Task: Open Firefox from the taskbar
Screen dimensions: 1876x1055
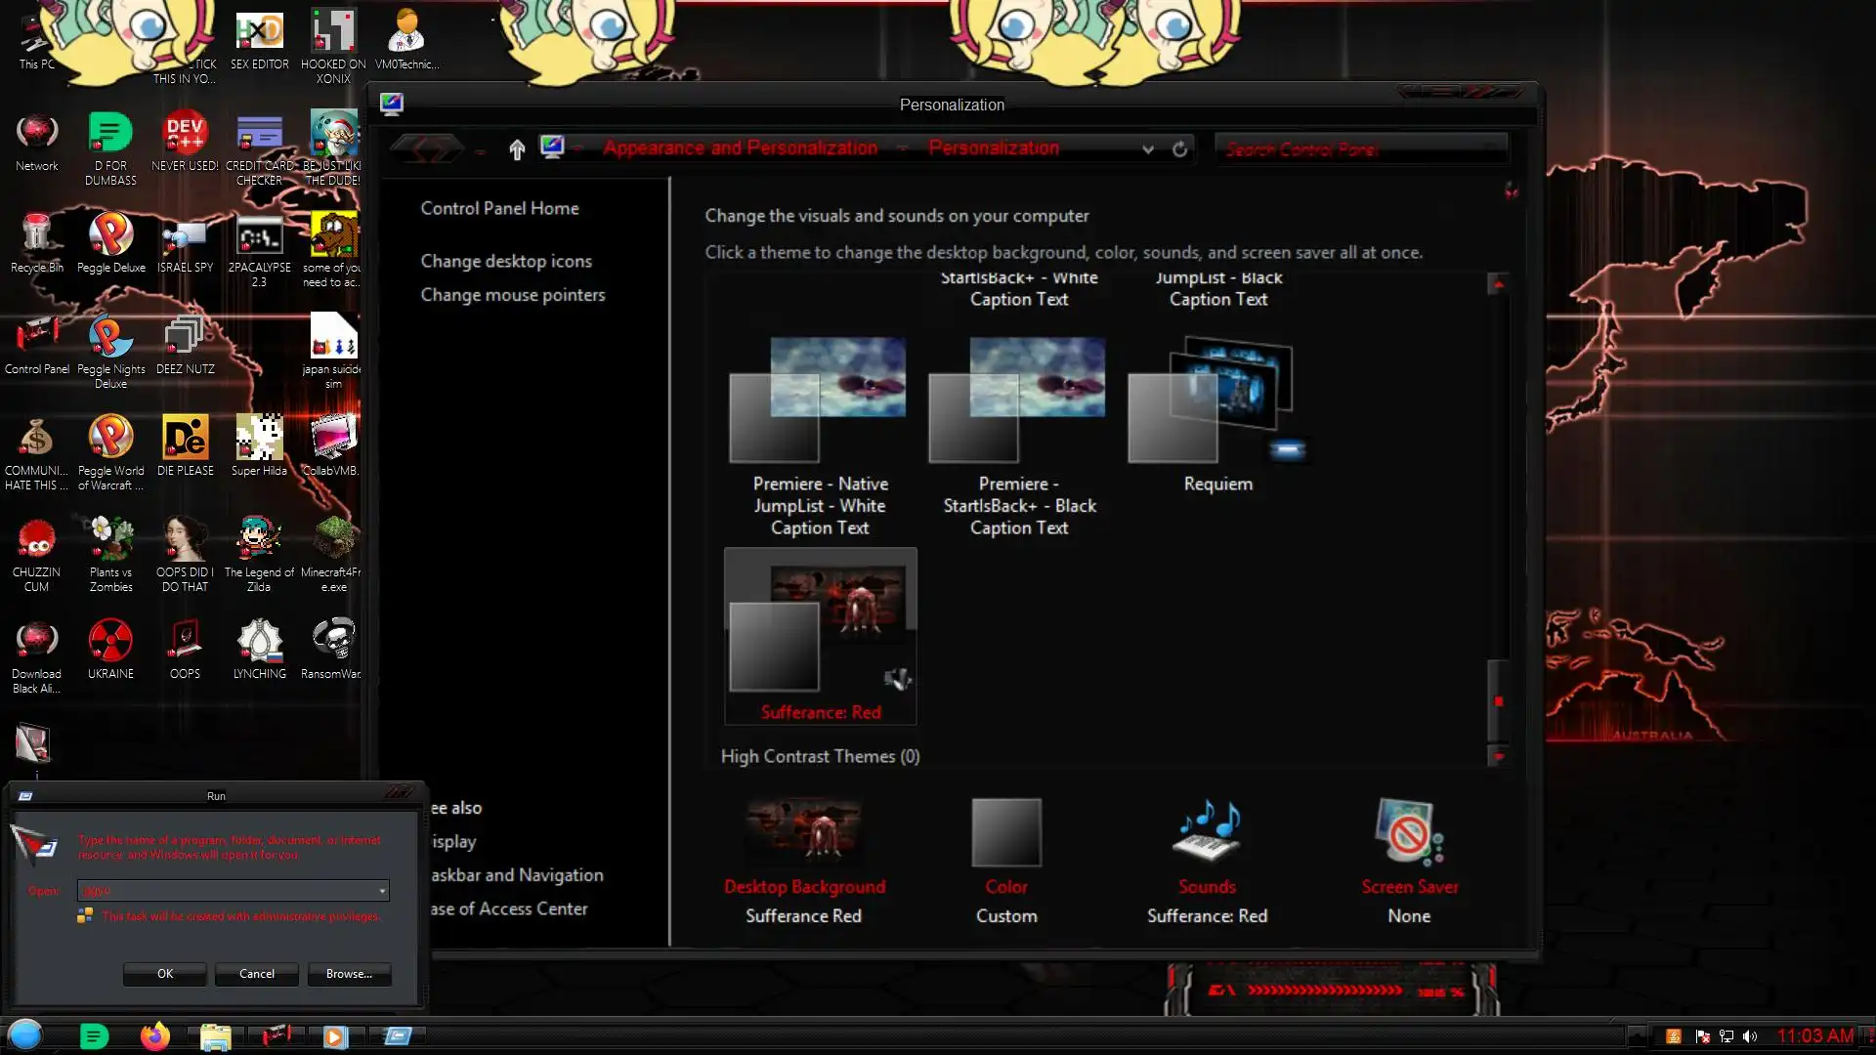Action: point(154,1035)
